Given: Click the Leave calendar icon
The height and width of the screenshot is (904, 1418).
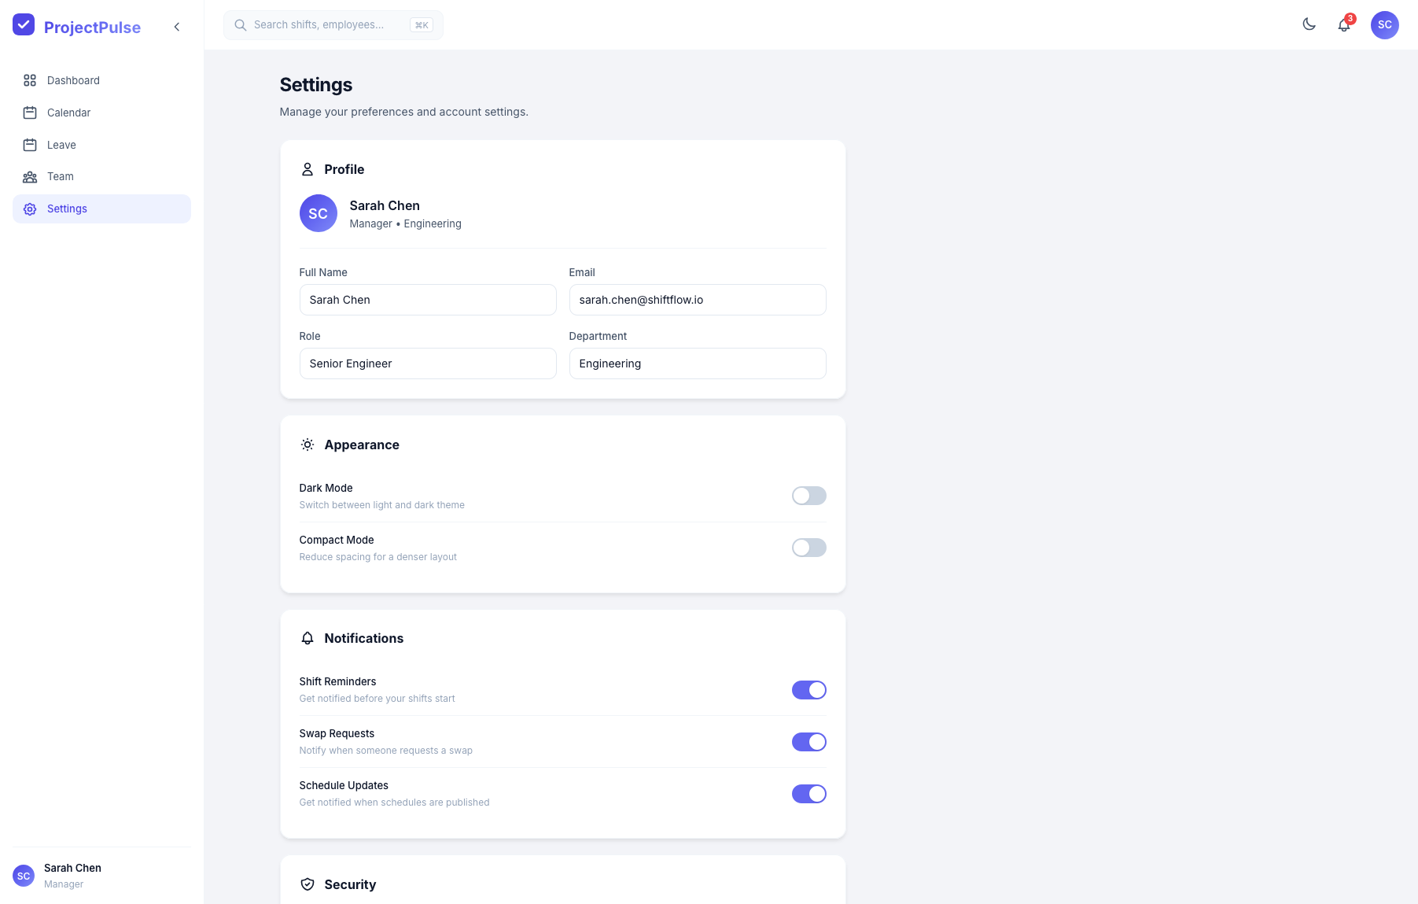Looking at the screenshot, I should tap(30, 145).
